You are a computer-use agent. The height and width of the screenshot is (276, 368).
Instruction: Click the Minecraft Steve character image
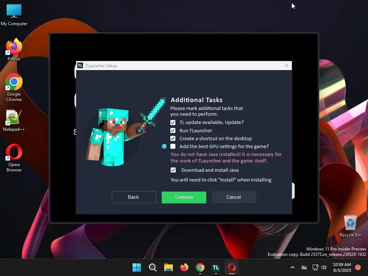(126, 132)
